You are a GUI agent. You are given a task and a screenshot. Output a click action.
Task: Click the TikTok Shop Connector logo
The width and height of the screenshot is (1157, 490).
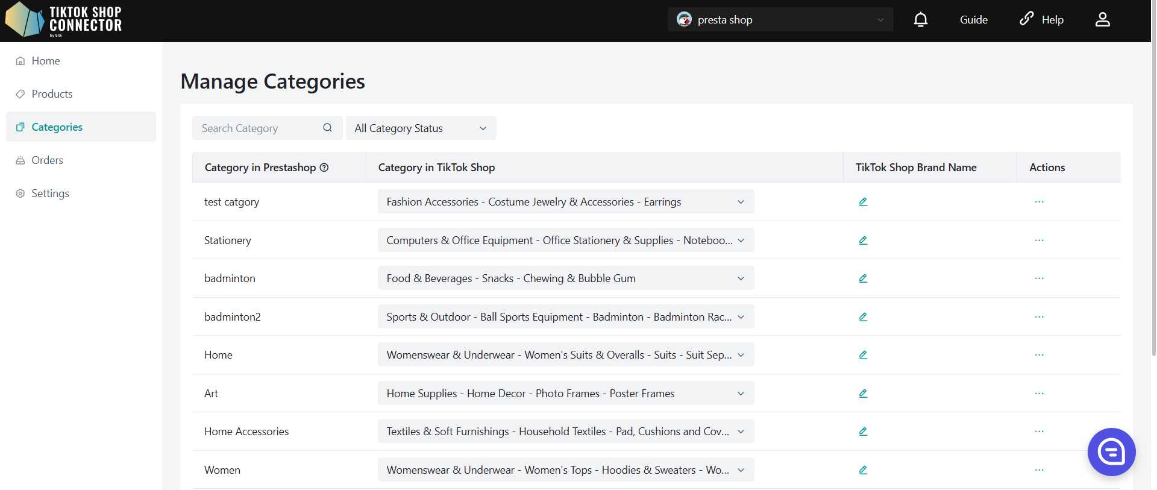[63, 19]
